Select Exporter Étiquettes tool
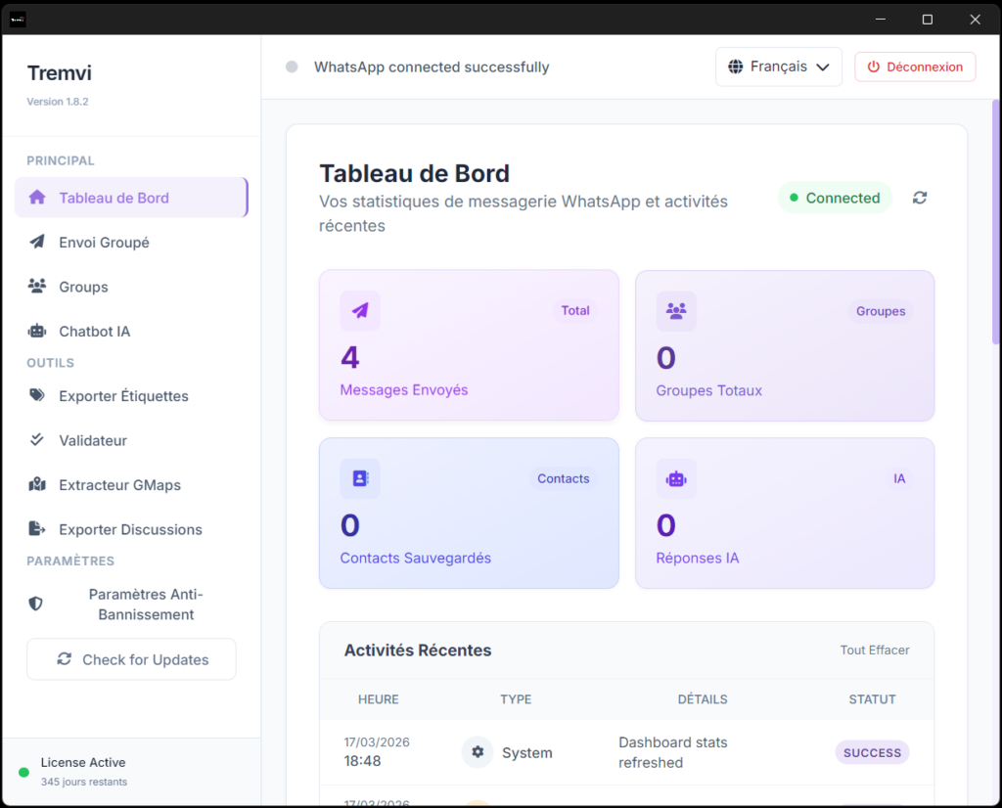 tap(123, 396)
